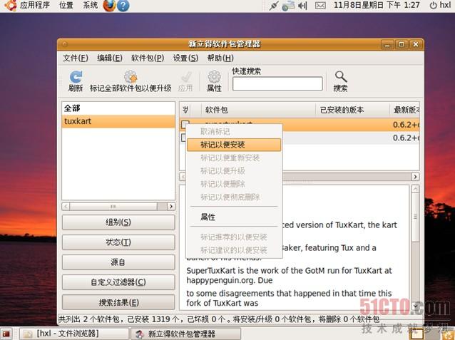Screen dimensions: 455x340
Task: Toggle checkbox of first supertuxkart row
Action: click(185, 124)
